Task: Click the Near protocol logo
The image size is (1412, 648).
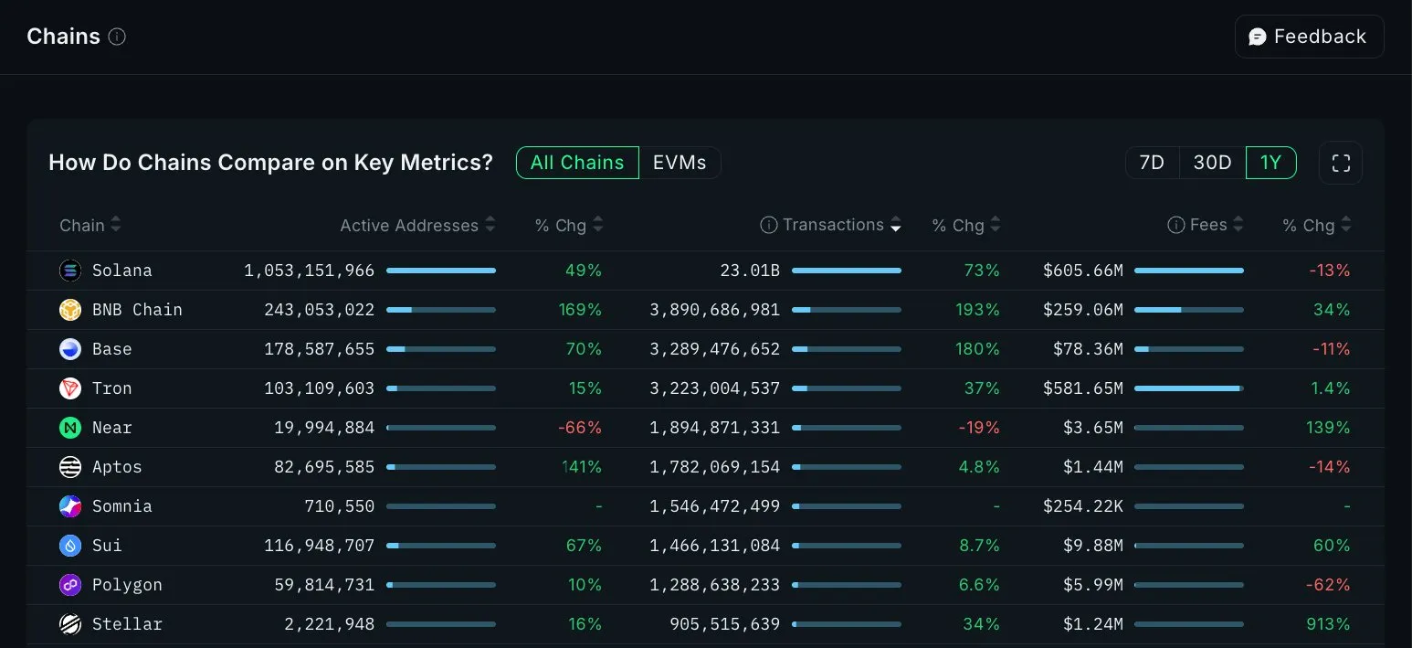Action: pyautogui.click(x=70, y=428)
